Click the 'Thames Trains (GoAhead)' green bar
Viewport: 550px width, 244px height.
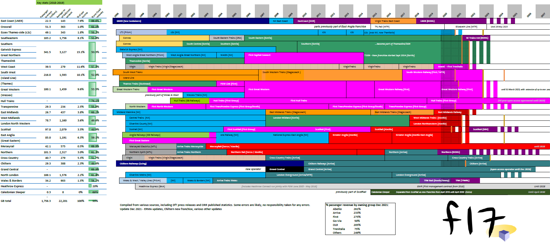[x=168, y=84]
